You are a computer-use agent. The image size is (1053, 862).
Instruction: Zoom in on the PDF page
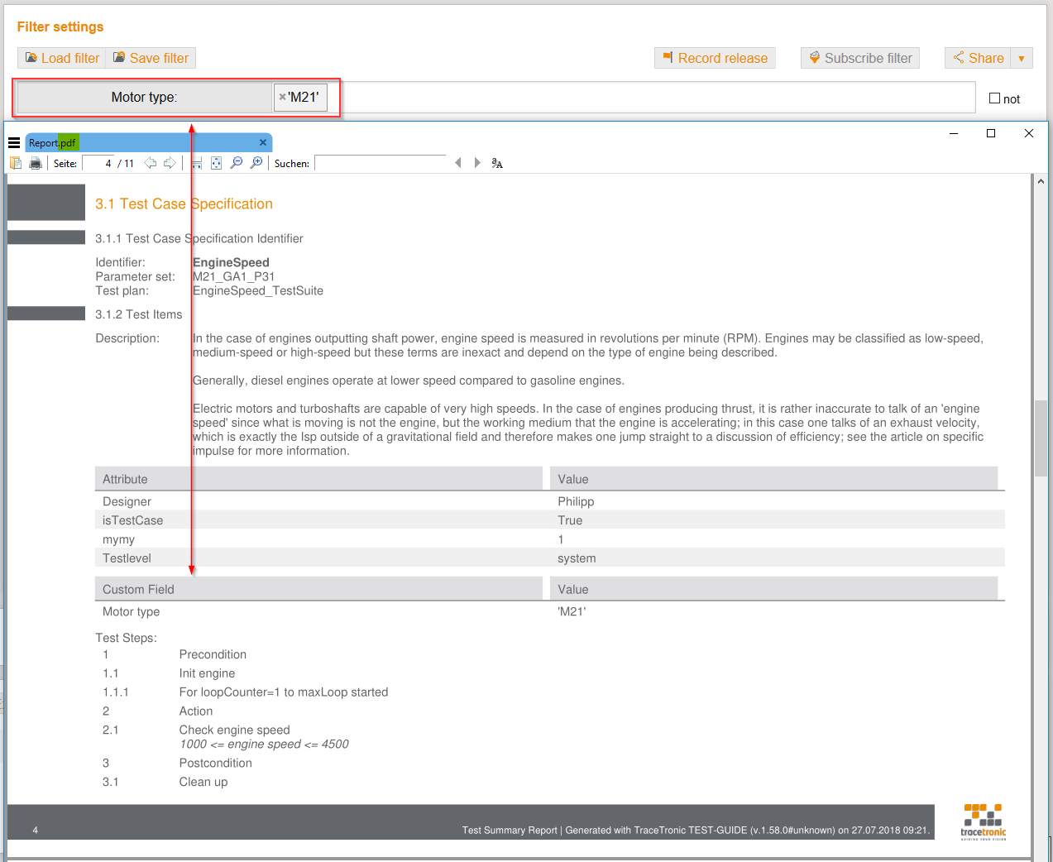256,163
